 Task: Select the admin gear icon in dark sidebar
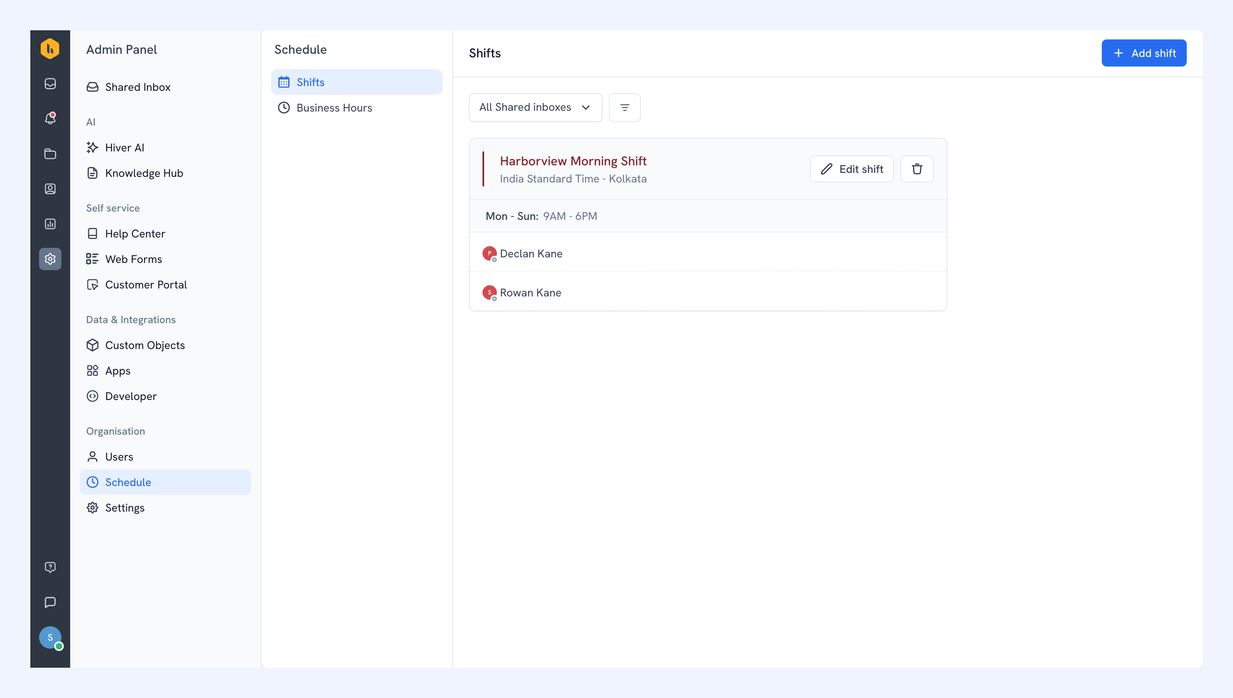tap(50, 259)
